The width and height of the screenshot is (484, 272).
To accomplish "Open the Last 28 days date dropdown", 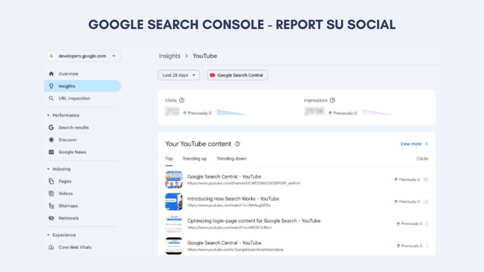I will tap(179, 75).
